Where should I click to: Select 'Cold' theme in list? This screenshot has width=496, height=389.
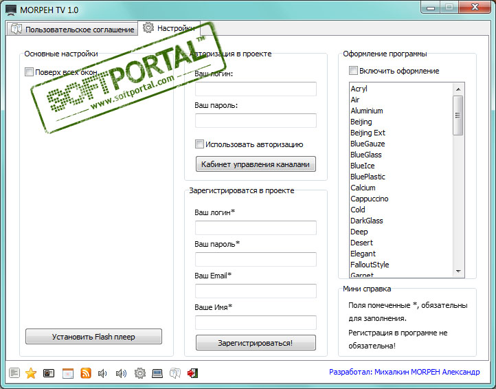401,210
